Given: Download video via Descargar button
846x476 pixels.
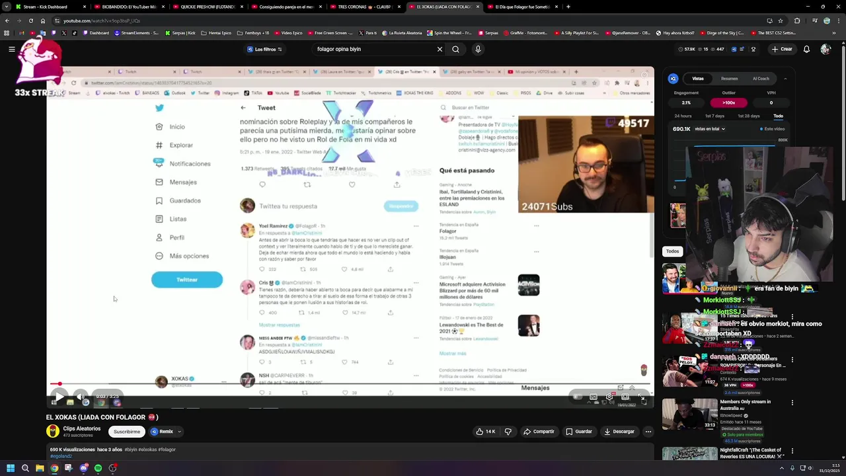Looking at the screenshot, I should tap(619, 432).
